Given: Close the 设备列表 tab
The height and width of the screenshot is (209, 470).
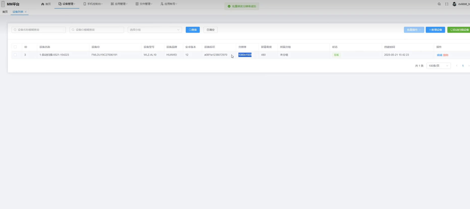Looking at the screenshot, I should coord(26,12).
